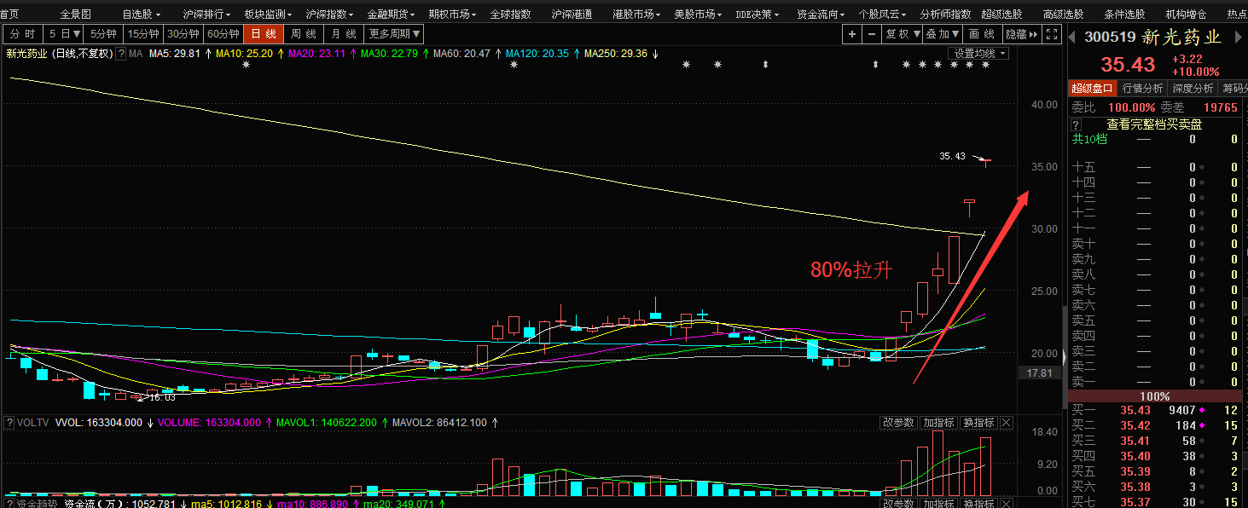1248x508 pixels.
Task: Open 机构增仓 in the menu bar
Action: [x=1186, y=14]
